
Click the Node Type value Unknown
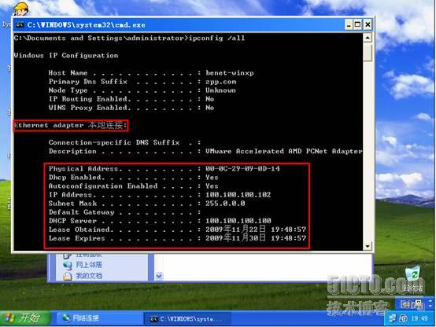click(x=220, y=90)
